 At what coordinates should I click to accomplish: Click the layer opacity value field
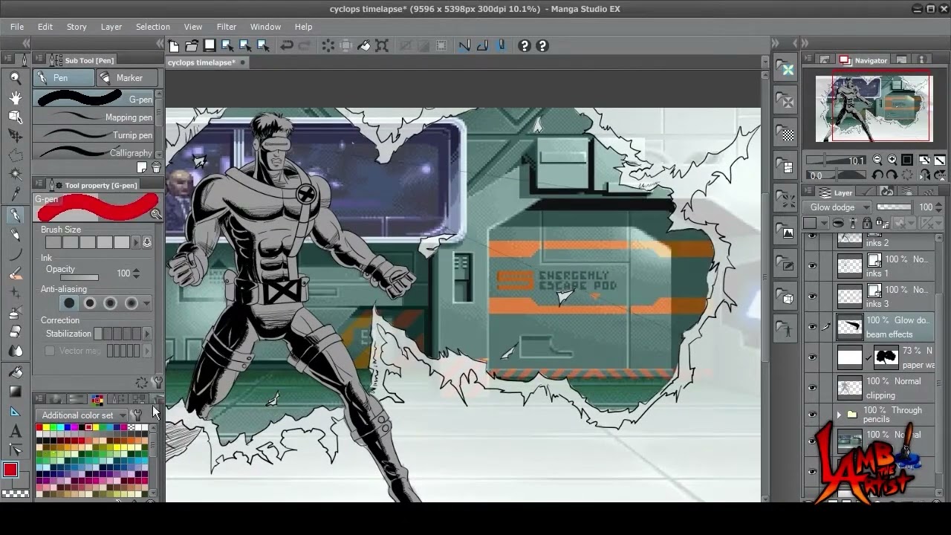tap(926, 207)
